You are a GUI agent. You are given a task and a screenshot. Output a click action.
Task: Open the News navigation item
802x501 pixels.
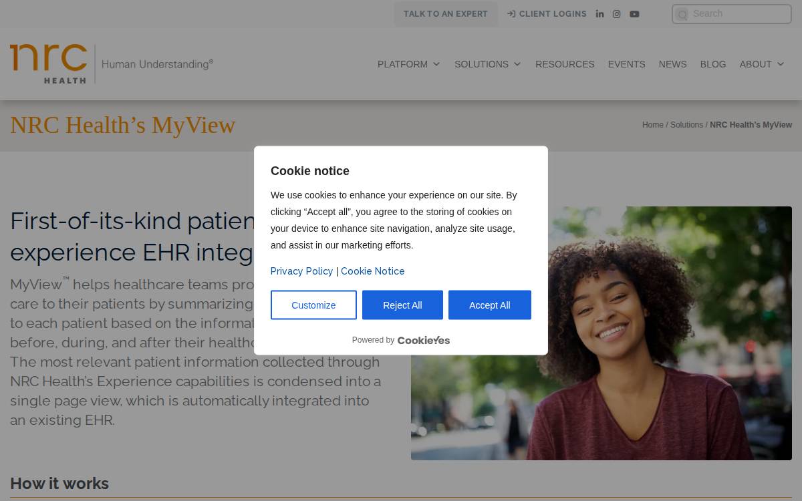click(x=672, y=64)
